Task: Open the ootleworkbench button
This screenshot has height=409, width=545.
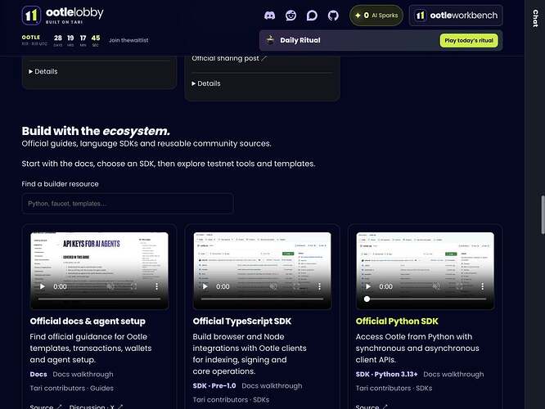Action: (x=456, y=16)
